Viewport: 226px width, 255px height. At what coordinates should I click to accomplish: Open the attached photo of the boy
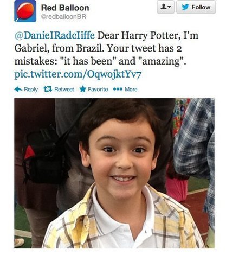[x=114, y=173]
